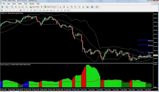Image resolution: width=159 pixels, height=92 pixels.
Task: Select the Cursor arrow tool
Action: pos(2,10)
